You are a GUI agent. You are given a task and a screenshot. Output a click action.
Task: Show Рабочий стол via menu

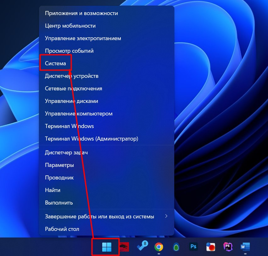(x=107, y=229)
